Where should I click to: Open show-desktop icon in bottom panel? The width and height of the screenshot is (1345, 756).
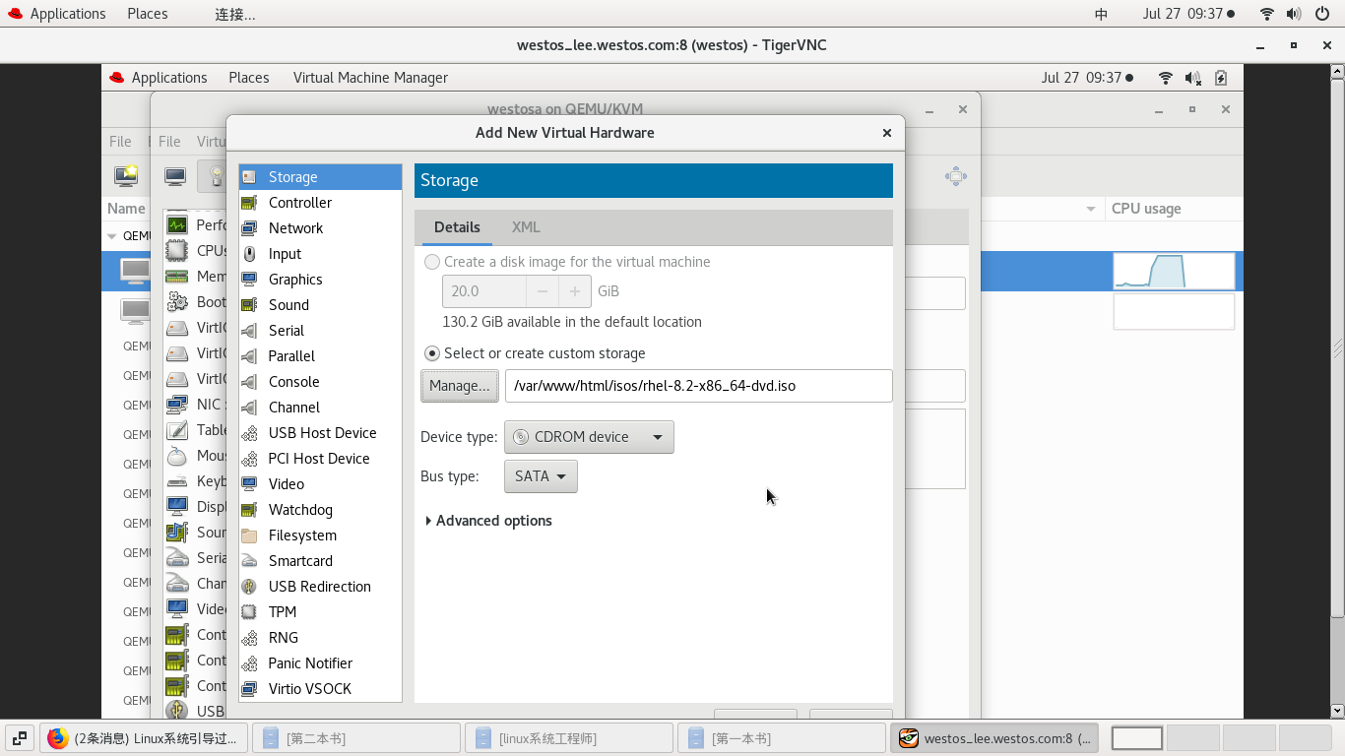pos(19,738)
